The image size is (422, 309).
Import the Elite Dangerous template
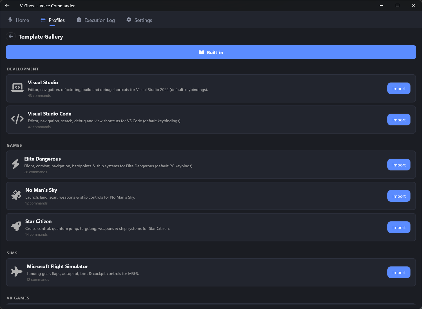399,165
